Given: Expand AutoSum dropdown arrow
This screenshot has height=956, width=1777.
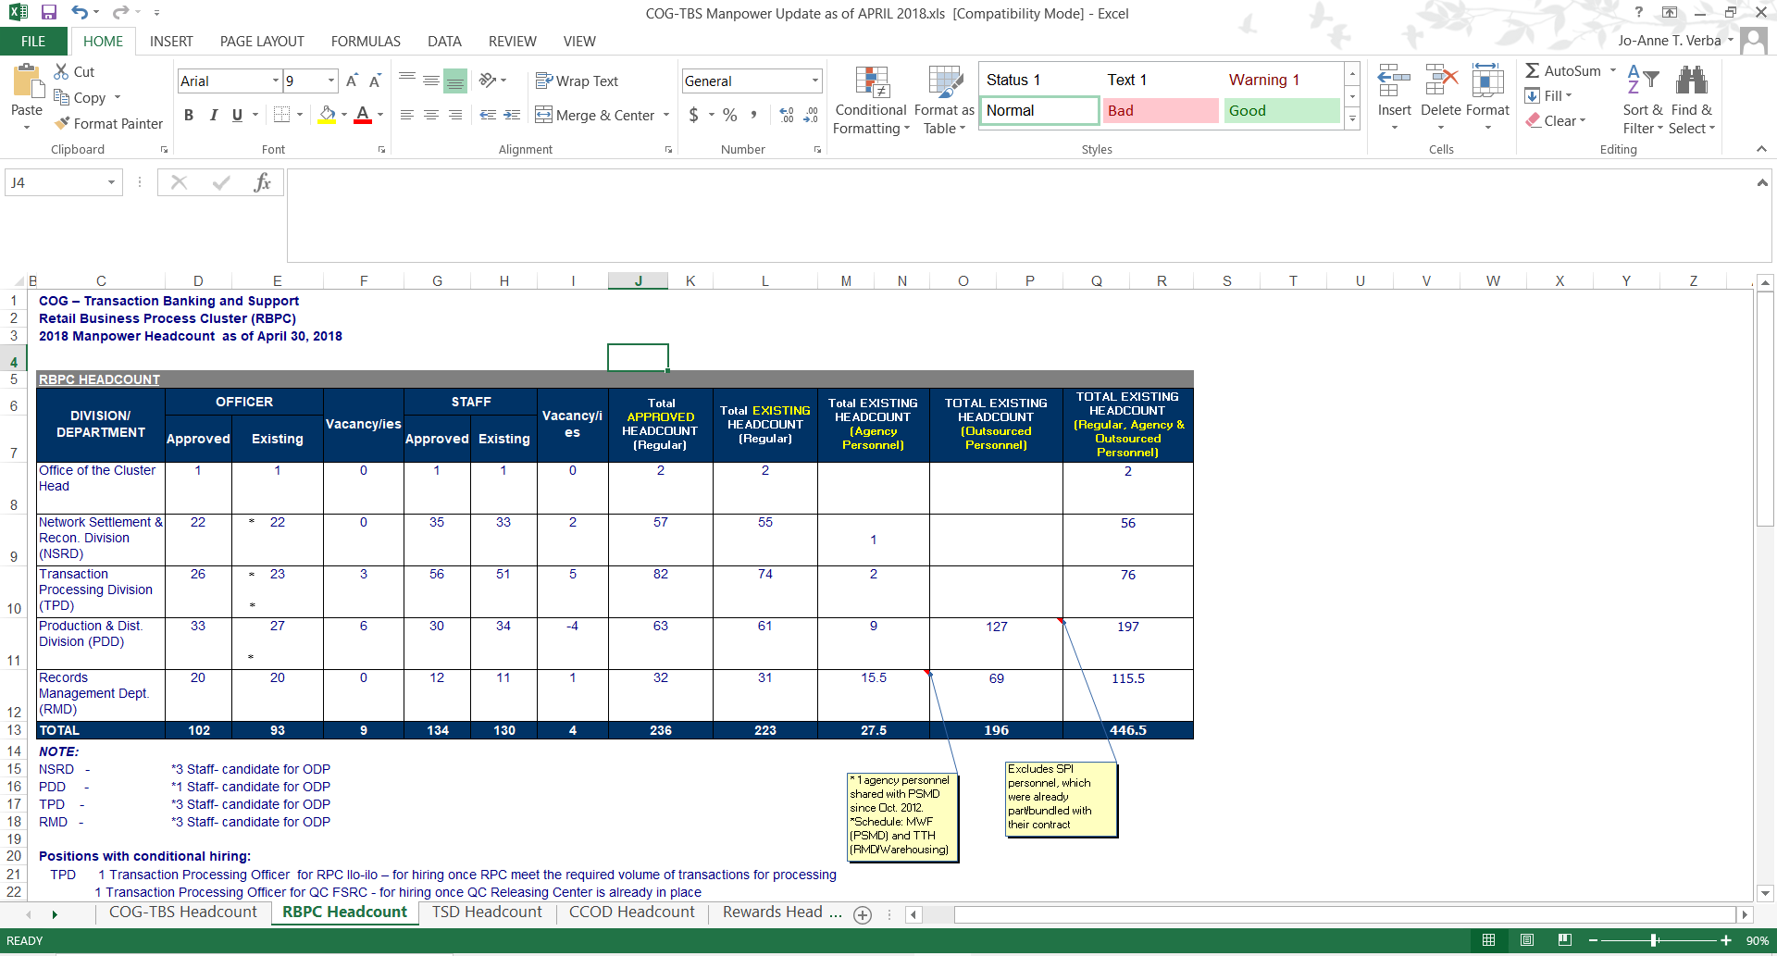Looking at the screenshot, I should [1613, 70].
